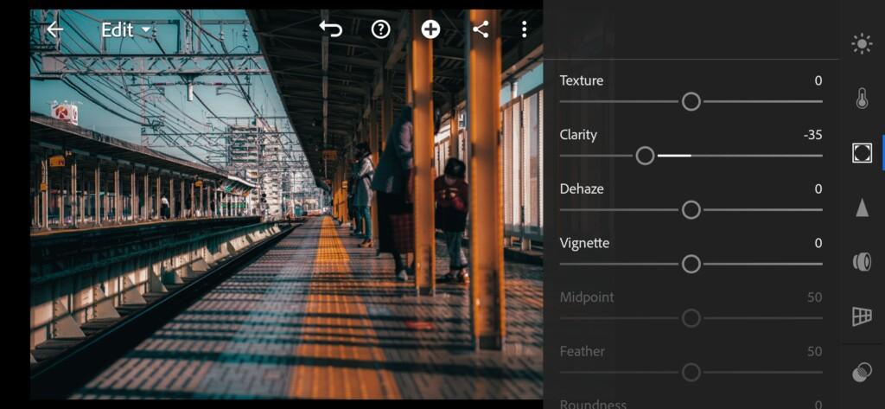Open the Color thermometer panel
Viewport: 885px width, 409px height.
862,99
